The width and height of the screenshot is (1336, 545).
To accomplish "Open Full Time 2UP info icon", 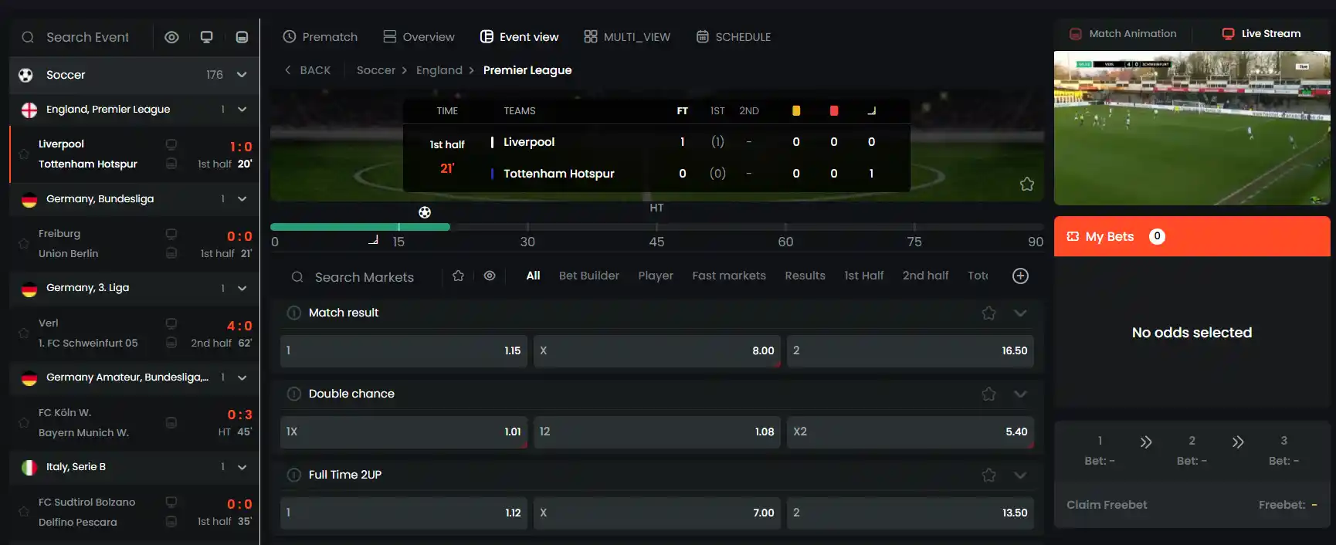I will click(294, 475).
